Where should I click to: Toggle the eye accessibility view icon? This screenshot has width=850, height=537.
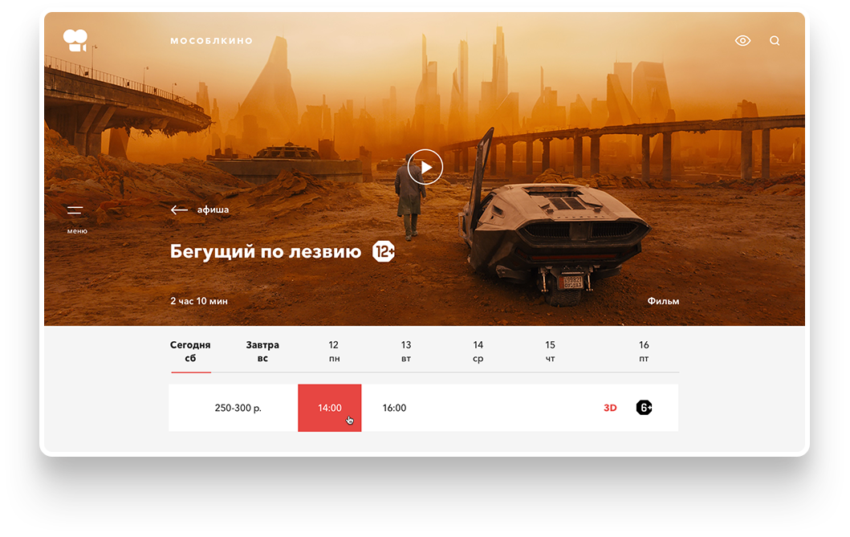[742, 41]
